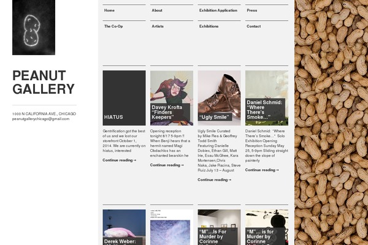Open the blue abstract painting thumbnail
Screen dimensions: 368x245
pos(172,227)
